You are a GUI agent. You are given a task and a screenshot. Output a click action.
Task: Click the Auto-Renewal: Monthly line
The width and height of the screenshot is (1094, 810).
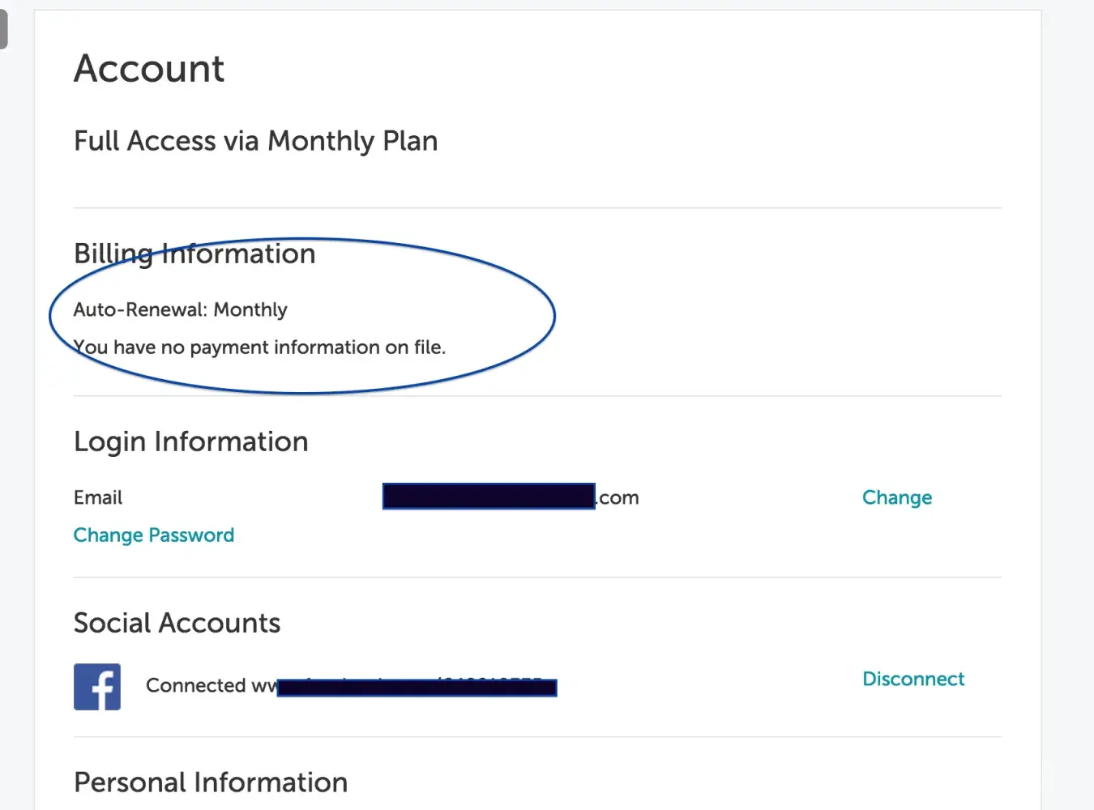180,309
